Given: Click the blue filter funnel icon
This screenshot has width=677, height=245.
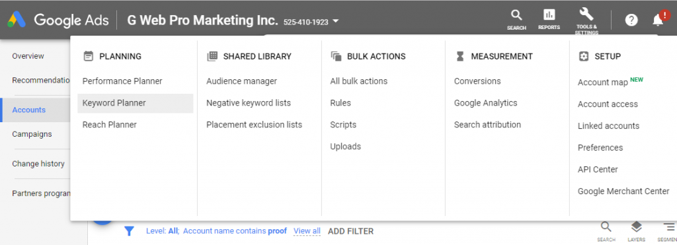Looking at the screenshot, I should point(129,231).
